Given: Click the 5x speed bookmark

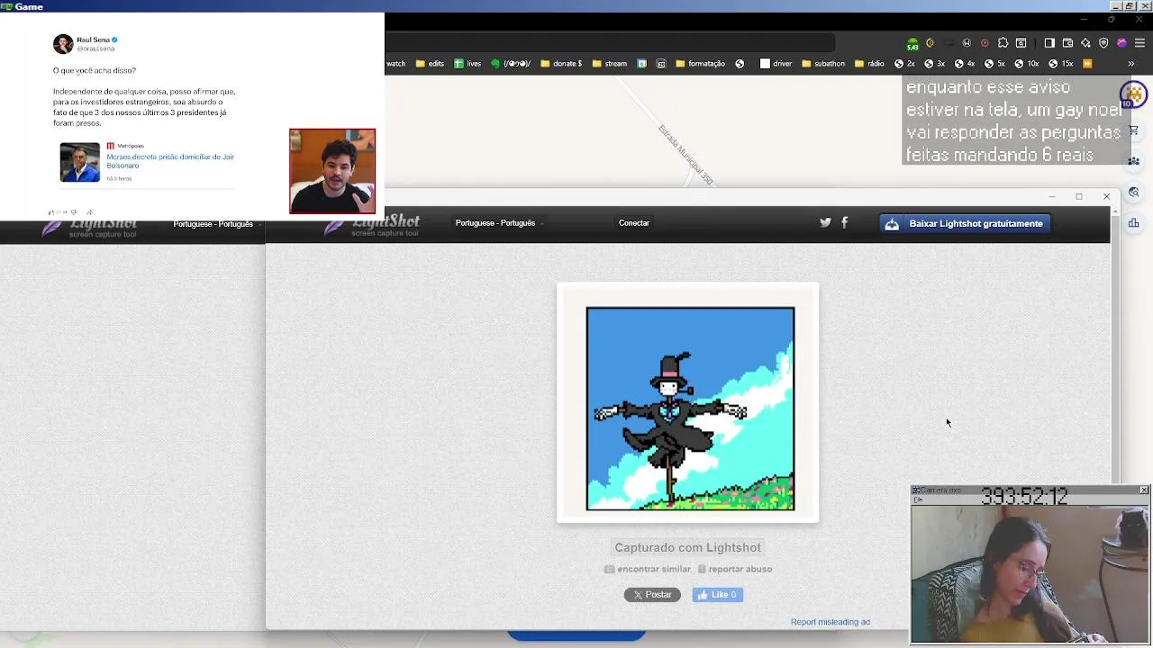Looking at the screenshot, I should point(994,64).
